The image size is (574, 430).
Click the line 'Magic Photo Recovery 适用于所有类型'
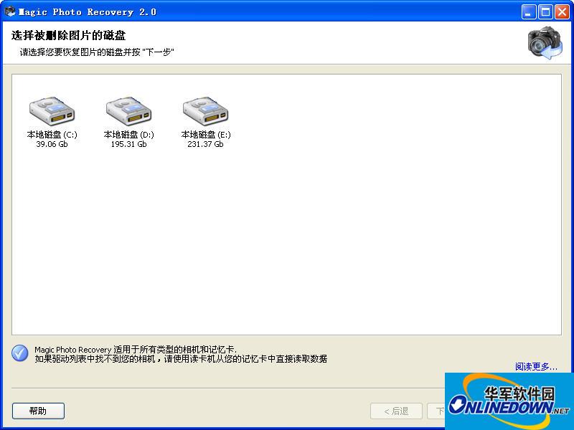[x=136, y=350]
